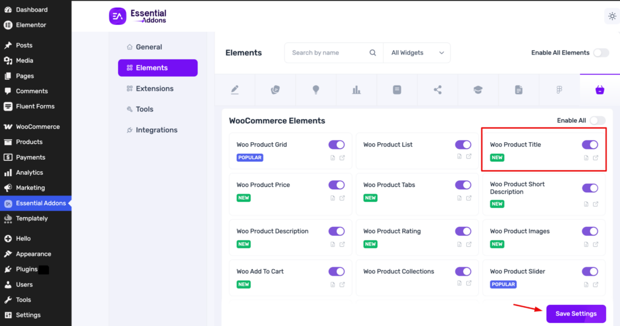Open General settings tab
620x326 pixels.
[x=158, y=47]
